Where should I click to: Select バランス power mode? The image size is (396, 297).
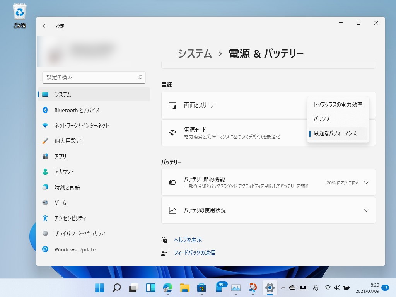coord(321,119)
